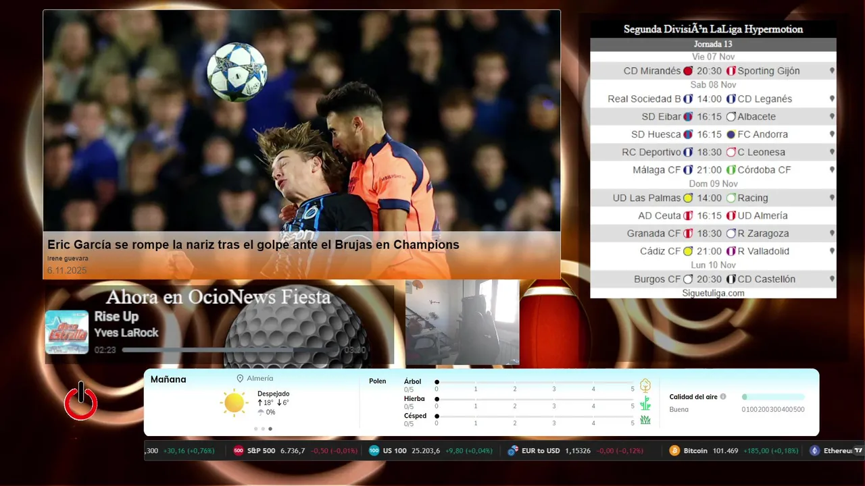Click the R Zaragoza team name
This screenshot has width=865, height=486.
click(763, 234)
